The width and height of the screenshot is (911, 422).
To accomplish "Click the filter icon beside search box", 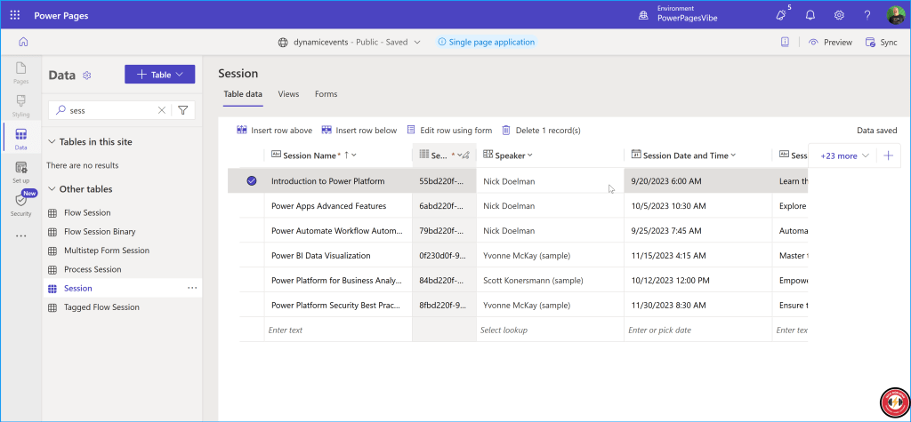I will tap(182, 110).
